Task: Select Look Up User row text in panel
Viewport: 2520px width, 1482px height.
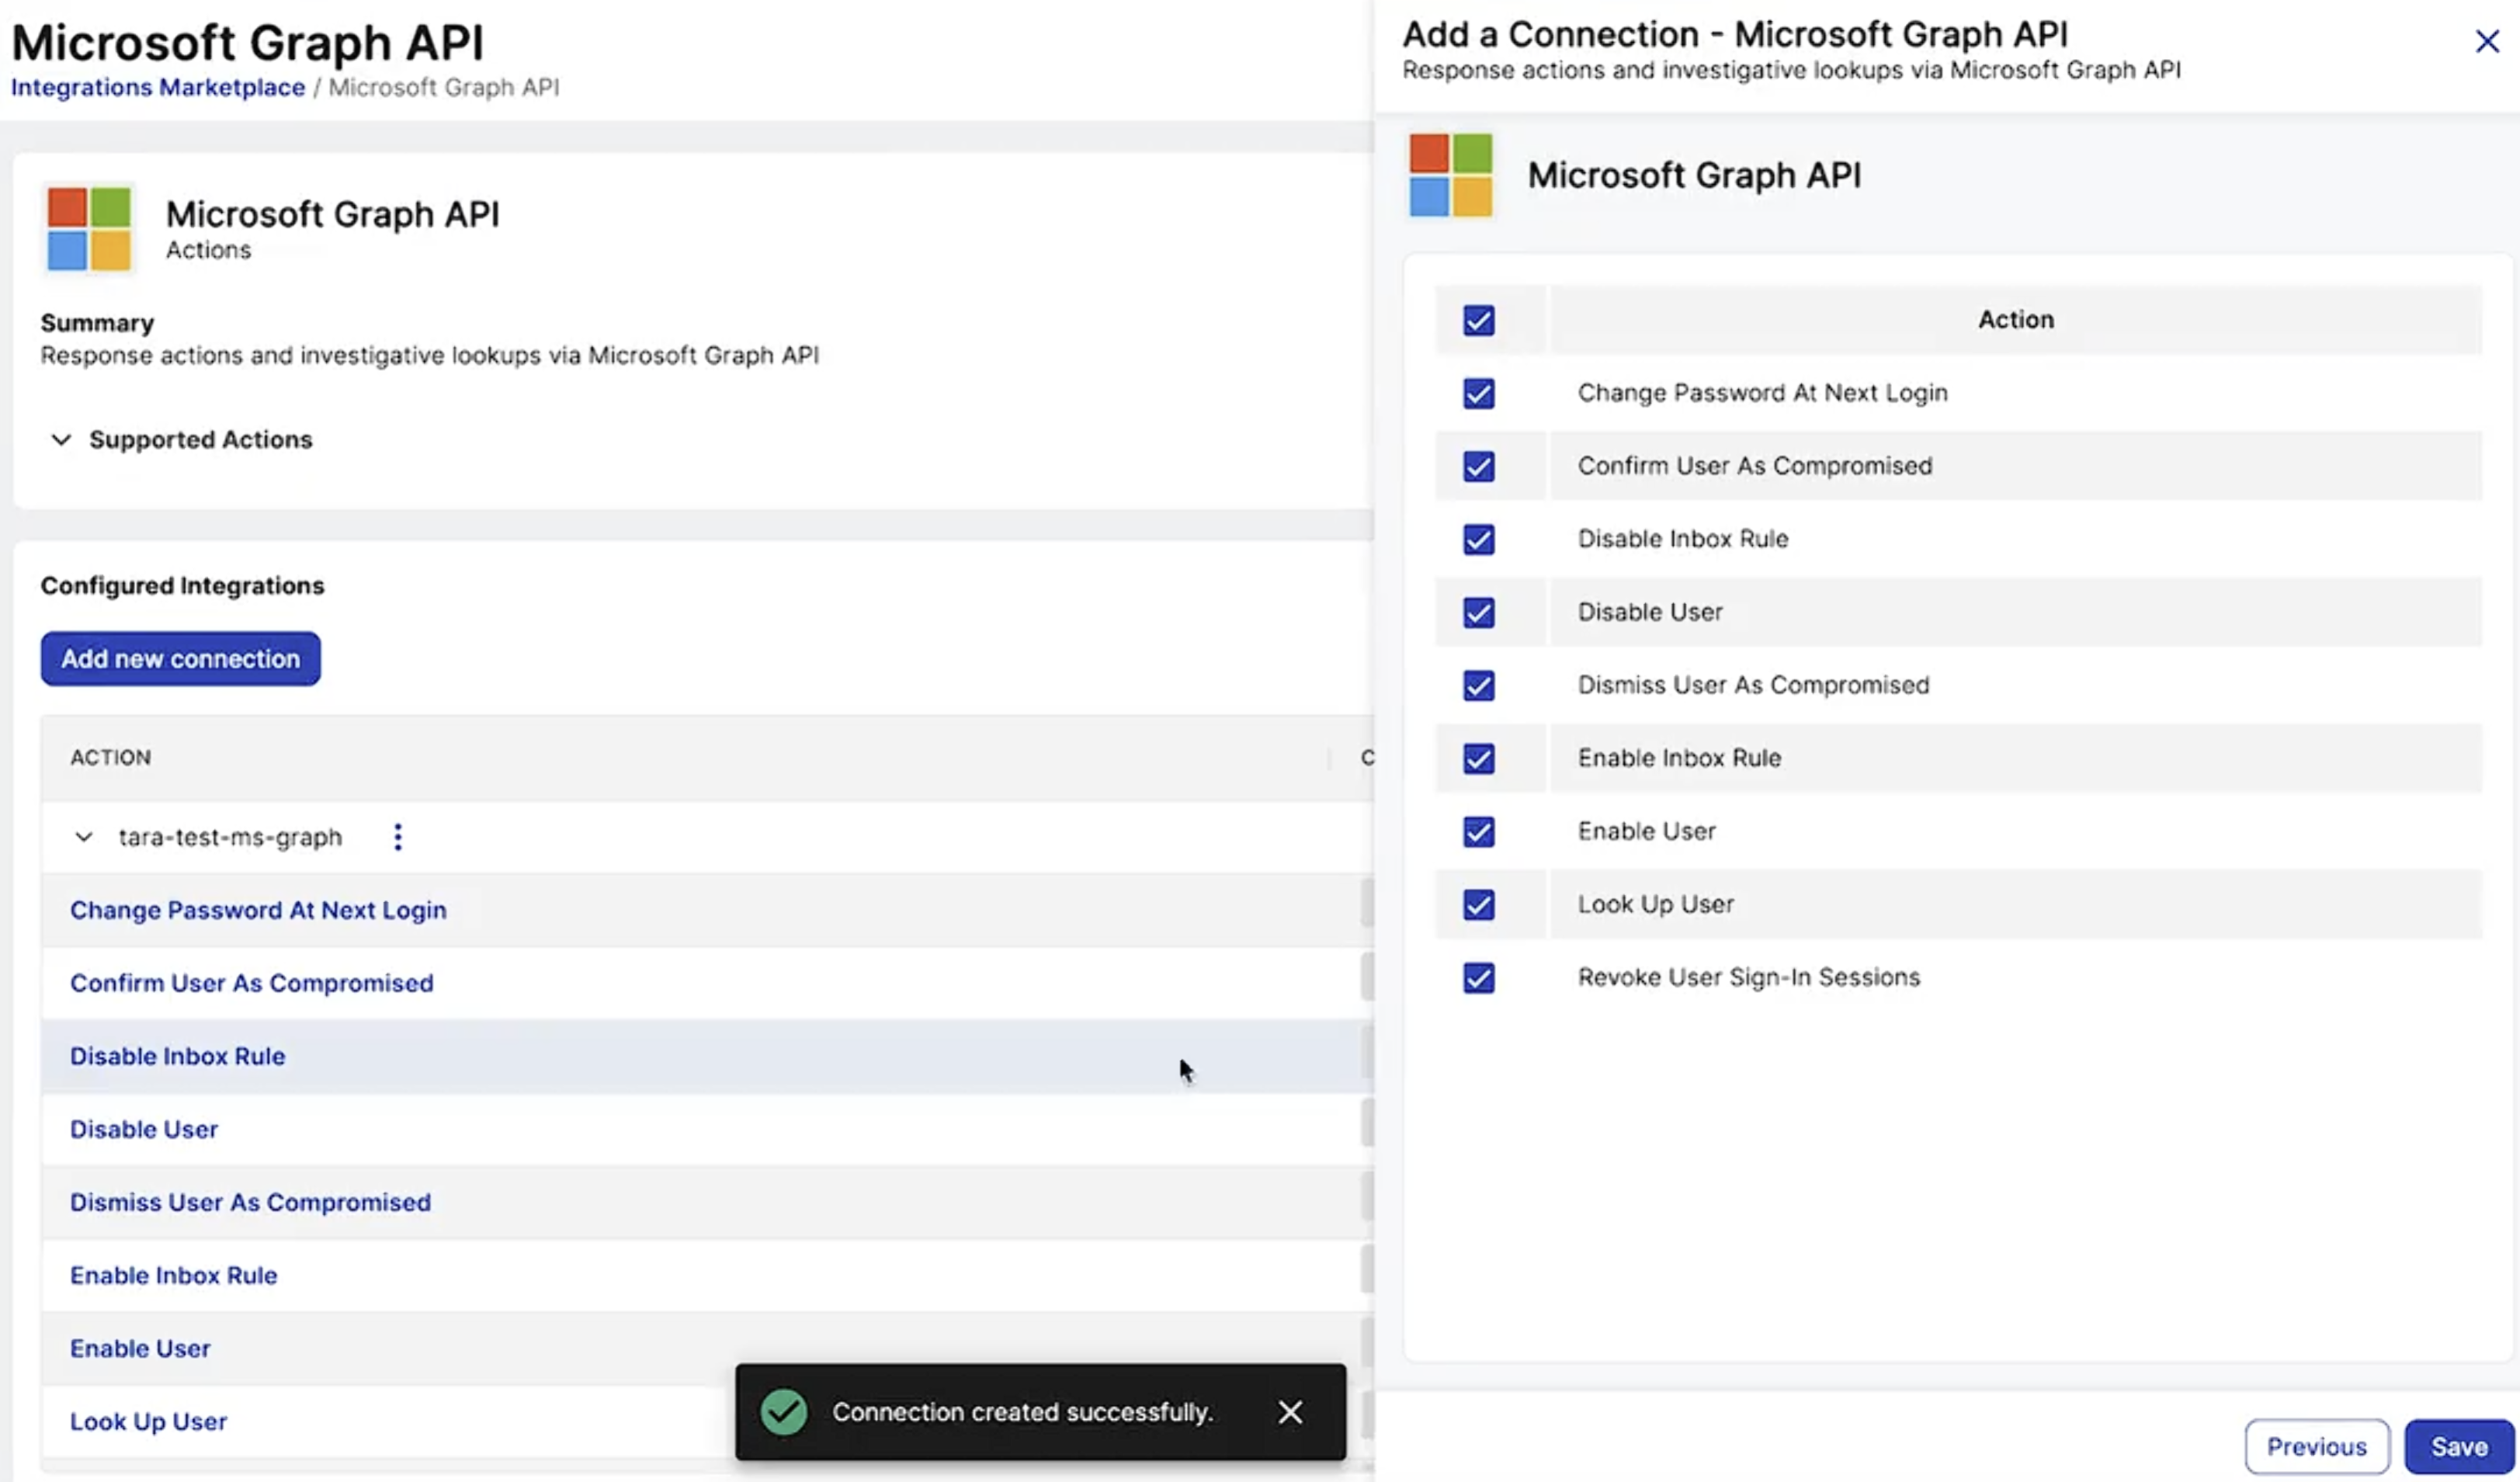Action: tap(1655, 904)
